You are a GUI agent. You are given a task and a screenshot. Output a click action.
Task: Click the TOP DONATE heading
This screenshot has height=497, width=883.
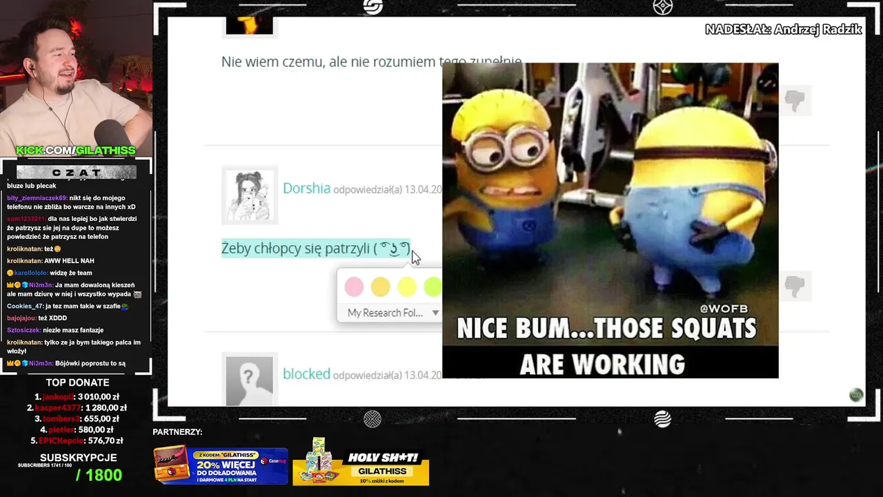click(x=77, y=382)
